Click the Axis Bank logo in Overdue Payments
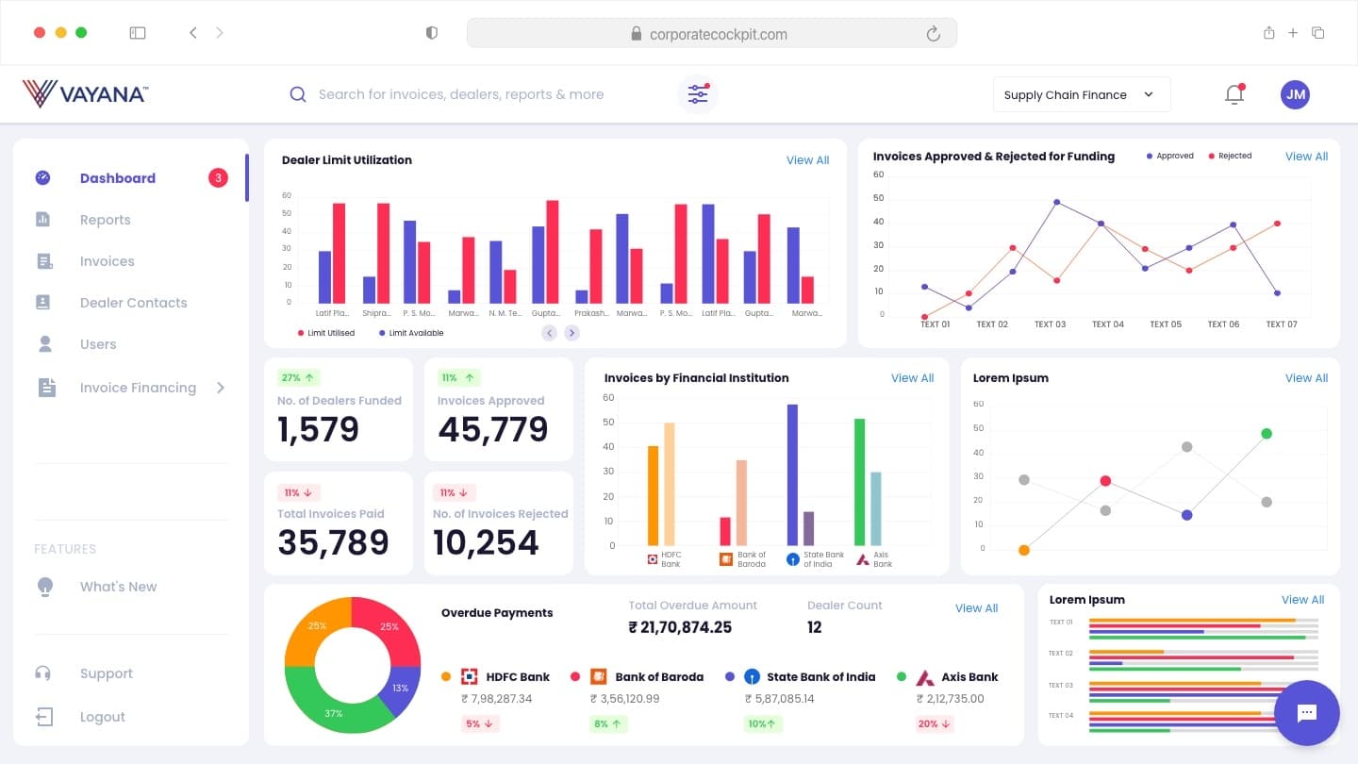 (x=924, y=677)
